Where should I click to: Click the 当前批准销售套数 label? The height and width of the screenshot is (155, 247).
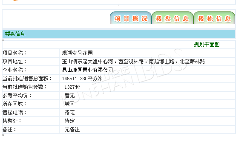tap(25, 87)
